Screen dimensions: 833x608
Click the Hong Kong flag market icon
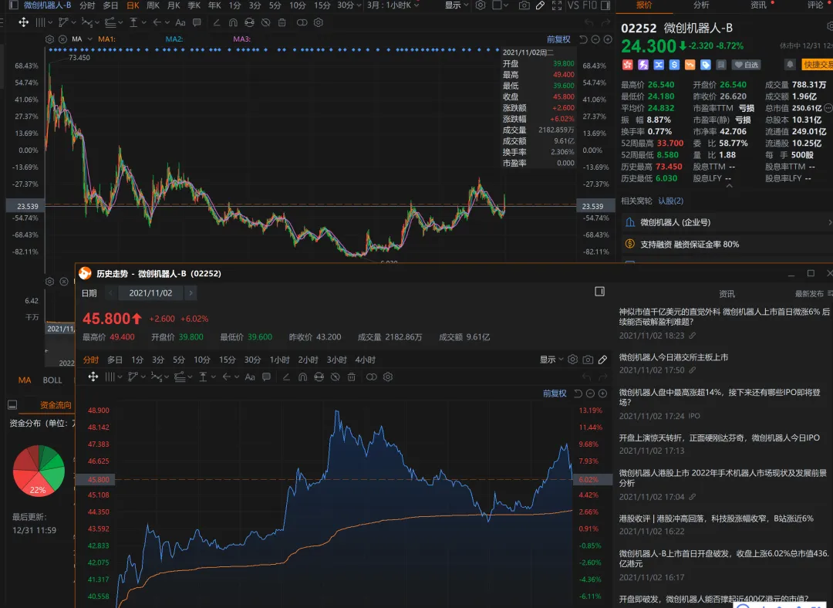pyautogui.click(x=627, y=65)
